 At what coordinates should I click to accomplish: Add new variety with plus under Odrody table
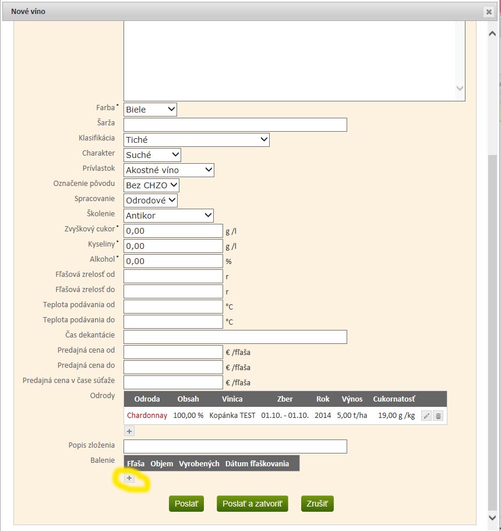(129, 431)
